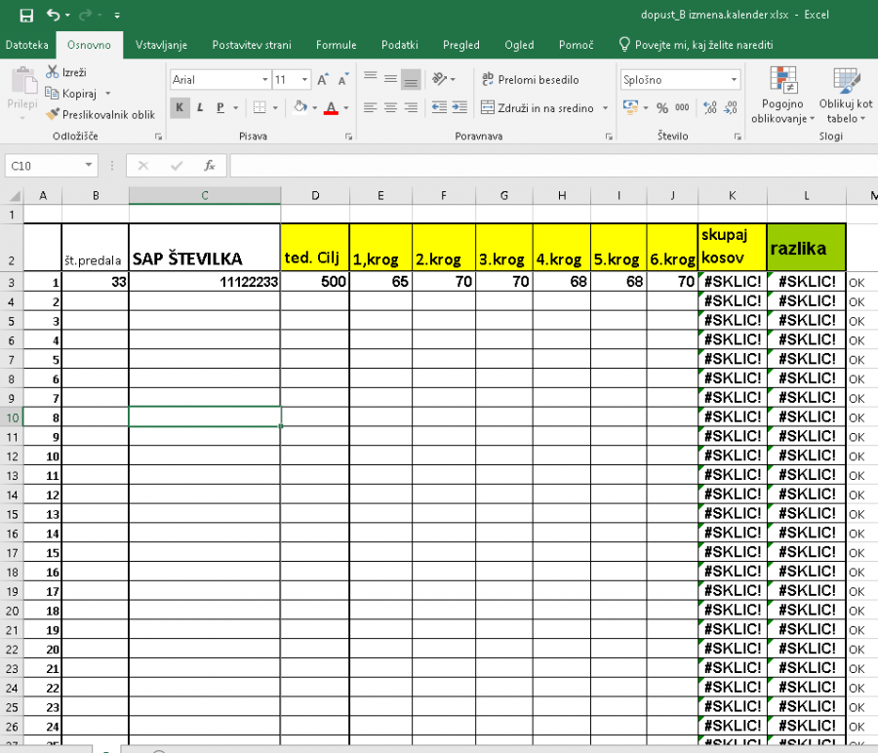The image size is (878, 753).
Task: Click the save icon in title bar
Action: [x=26, y=16]
